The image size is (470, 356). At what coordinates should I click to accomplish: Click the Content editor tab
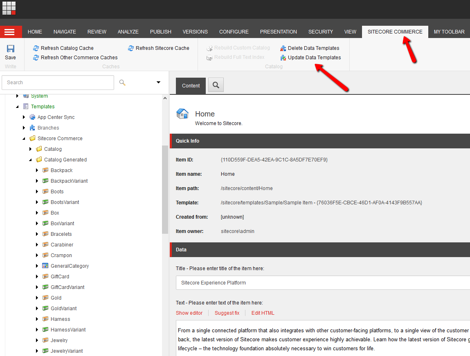point(191,86)
